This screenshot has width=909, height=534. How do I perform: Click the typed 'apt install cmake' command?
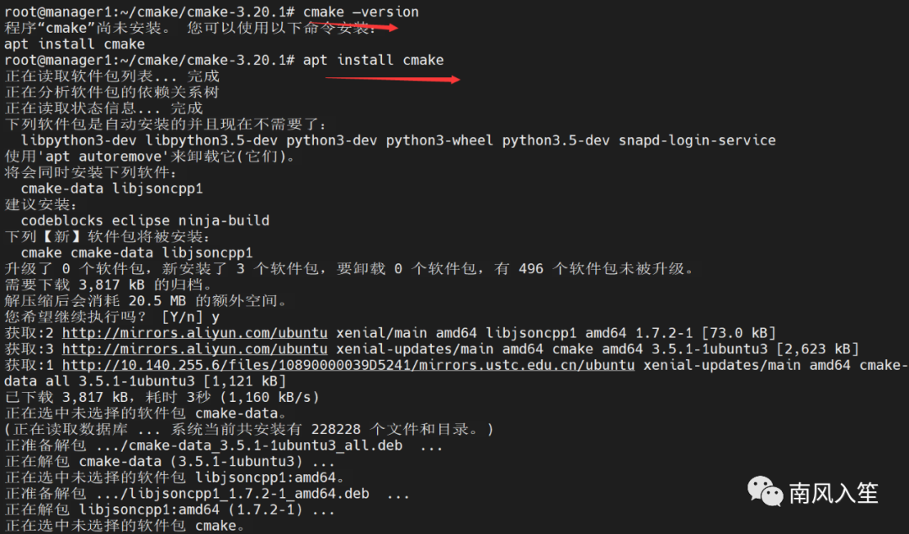[x=374, y=61]
